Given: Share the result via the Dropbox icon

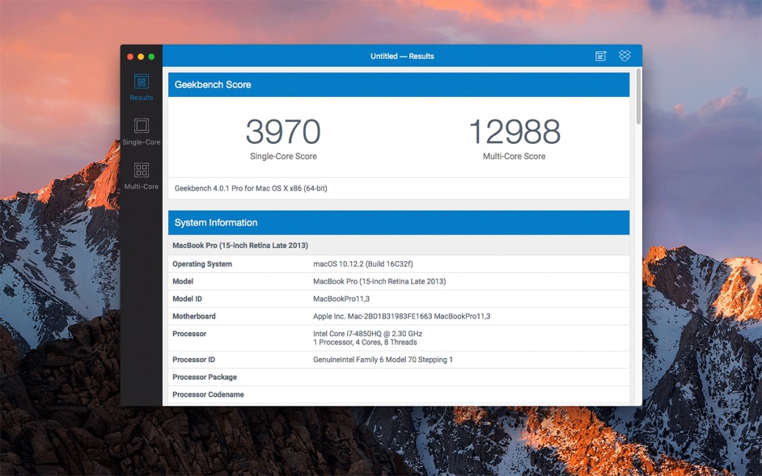Looking at the screenshot, I should coord(624,56).
